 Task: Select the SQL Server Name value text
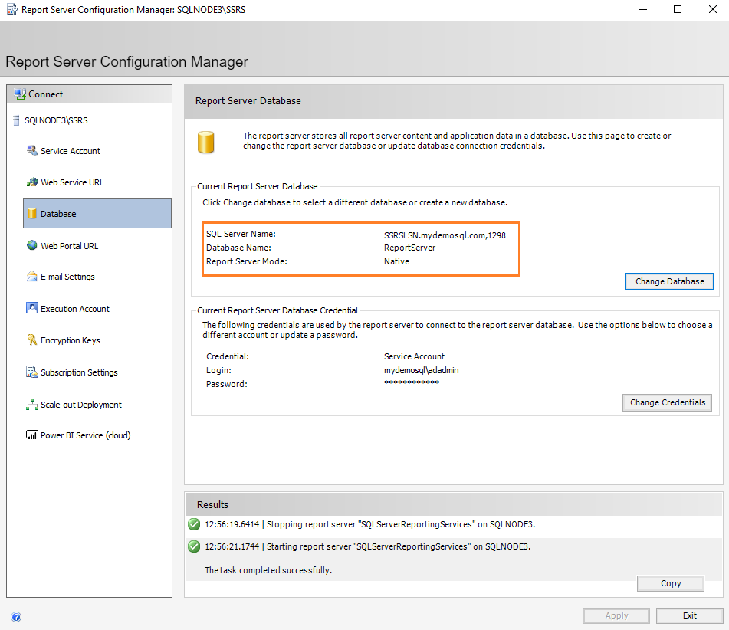click(445, 235)
